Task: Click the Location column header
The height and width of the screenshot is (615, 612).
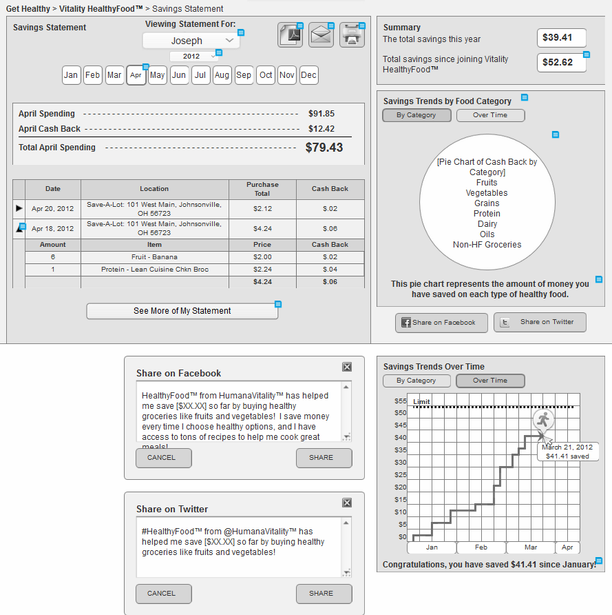Action: (x=155, y=189)
